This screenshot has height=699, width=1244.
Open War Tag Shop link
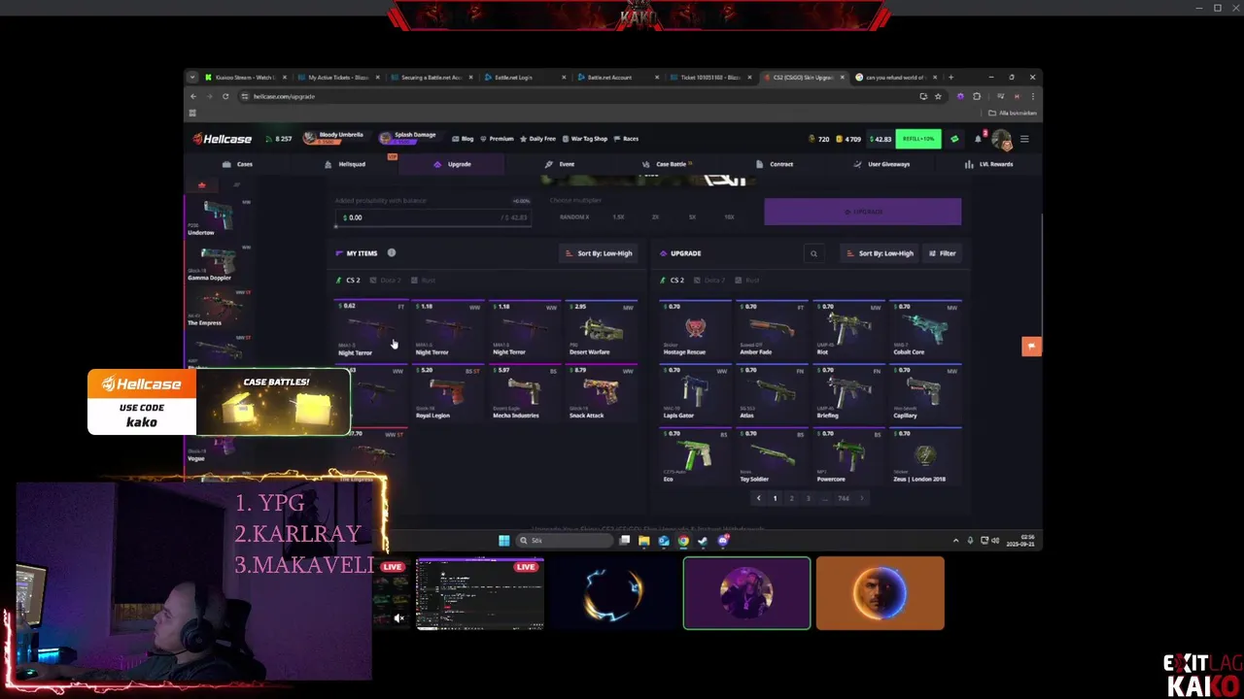pyautogui.click(x=584, y=139)
